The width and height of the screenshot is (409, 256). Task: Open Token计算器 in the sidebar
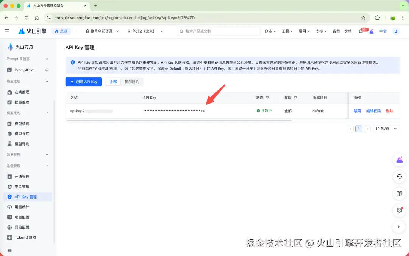(25, 237)
